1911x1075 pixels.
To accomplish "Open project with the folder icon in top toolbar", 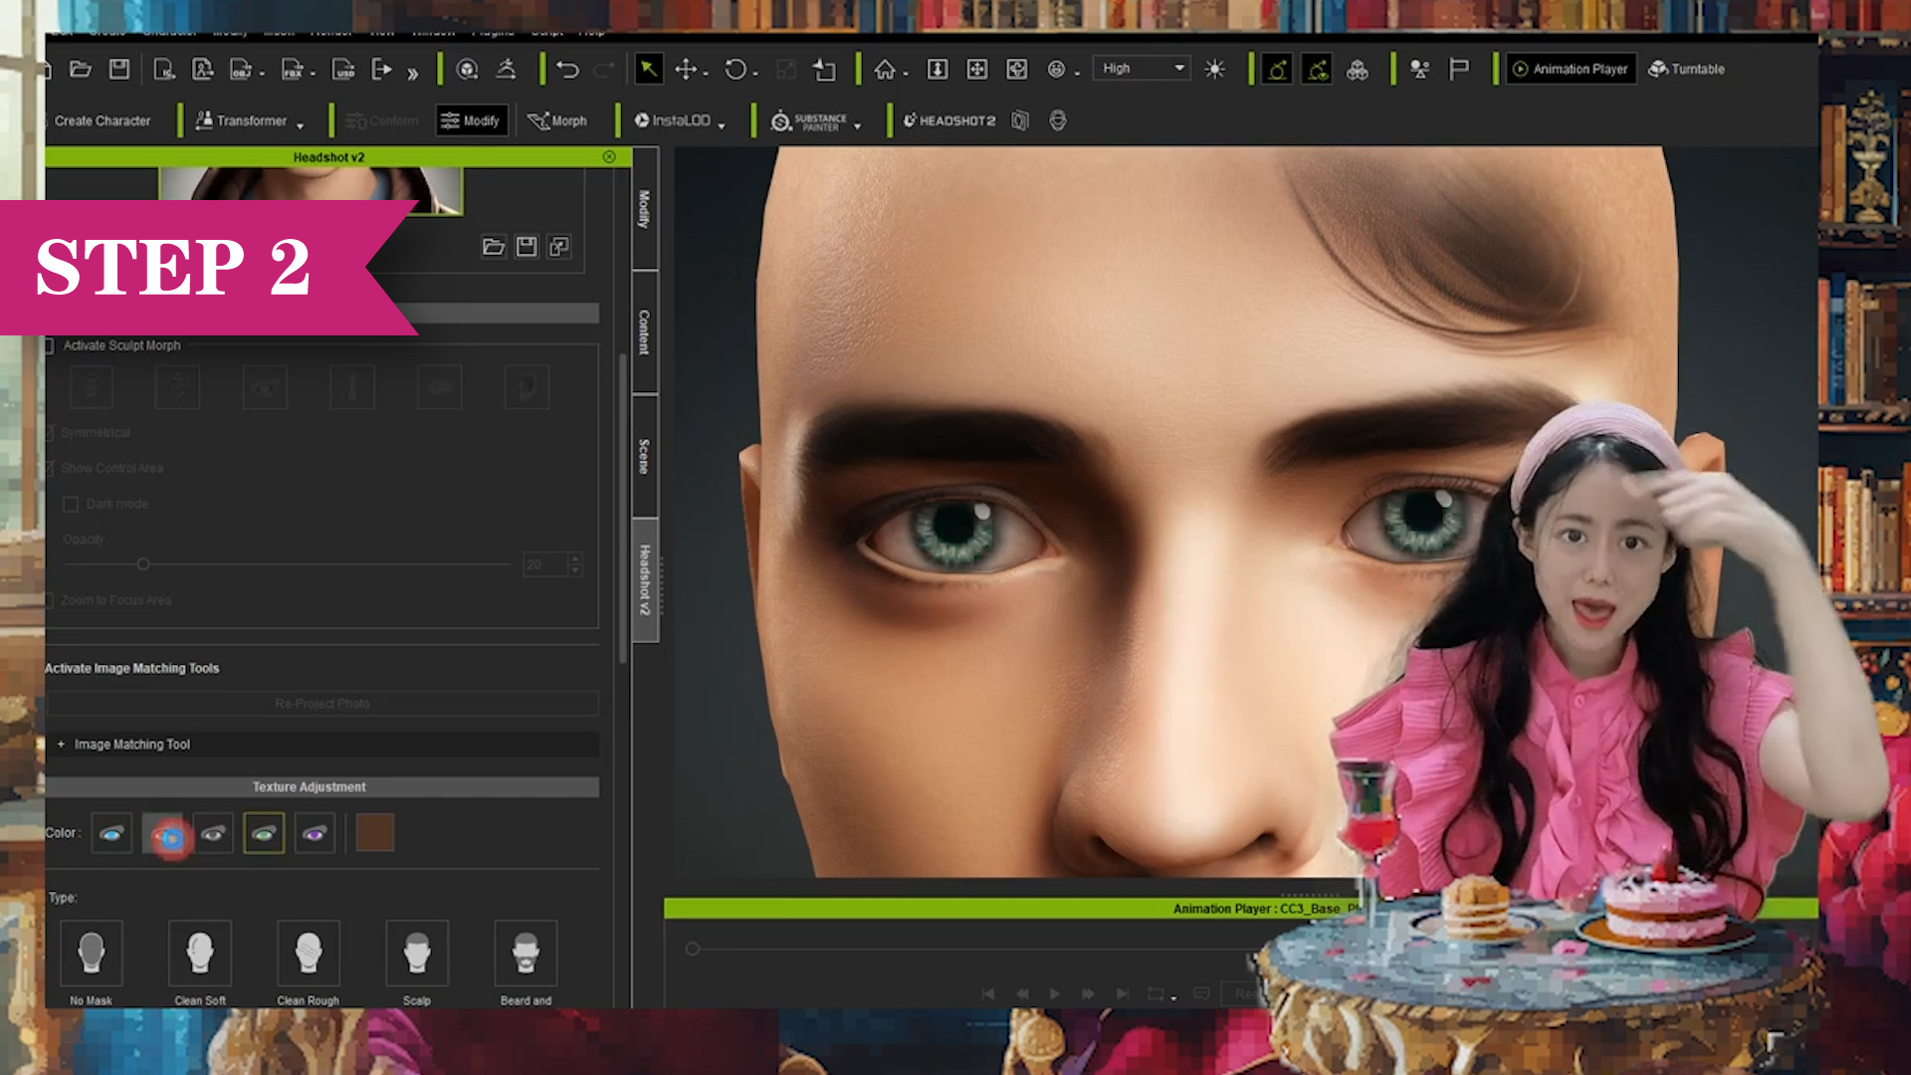I will 81,70.
